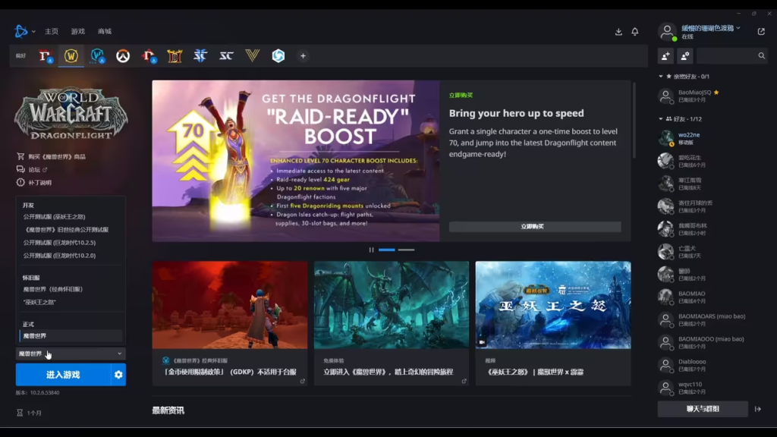Pop out the social panel icon

click(761, 32)
